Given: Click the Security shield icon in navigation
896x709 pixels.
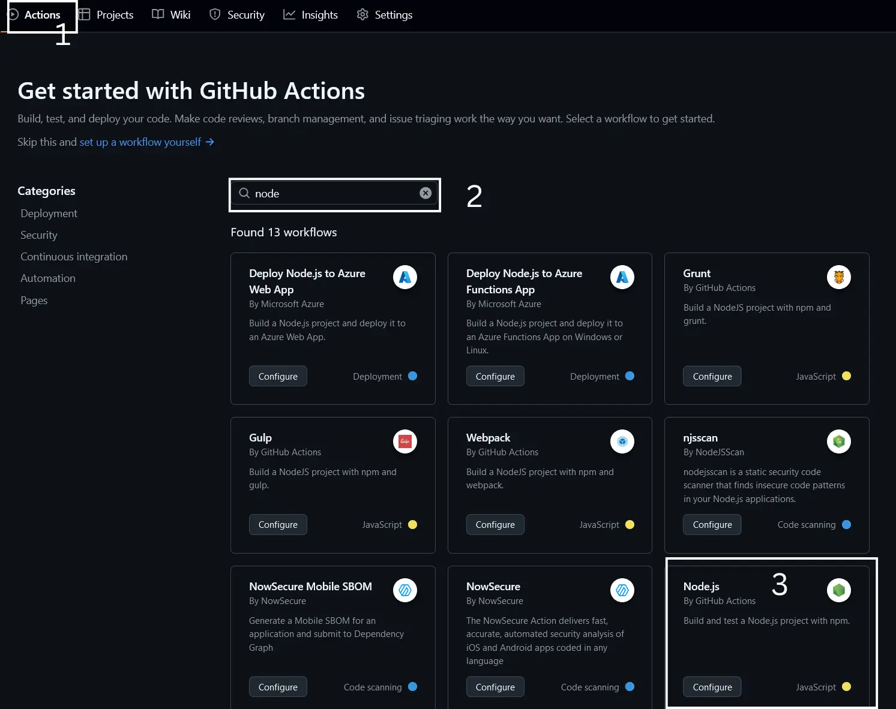Looking at the screenshot, I should (215, 14).
